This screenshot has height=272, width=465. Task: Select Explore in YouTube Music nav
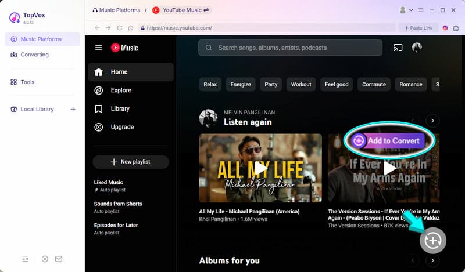pos(131,90)
